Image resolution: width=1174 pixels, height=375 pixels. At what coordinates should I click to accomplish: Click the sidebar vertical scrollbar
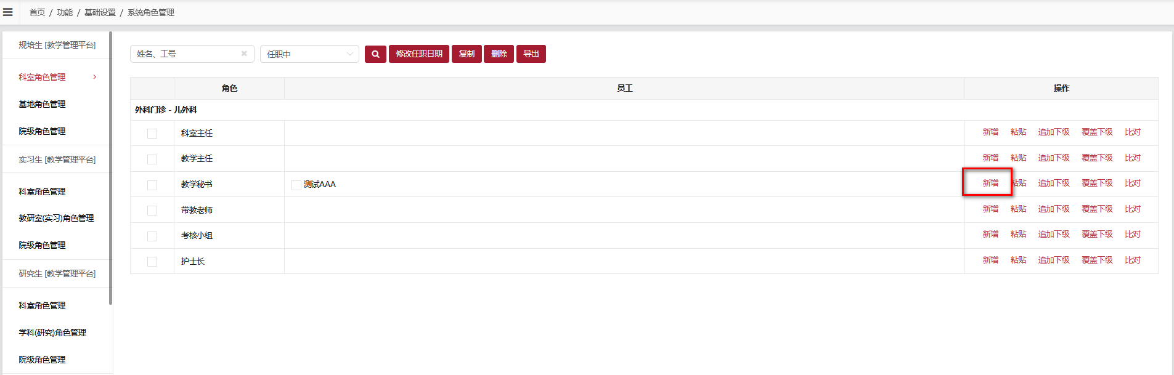pos(110,168)
